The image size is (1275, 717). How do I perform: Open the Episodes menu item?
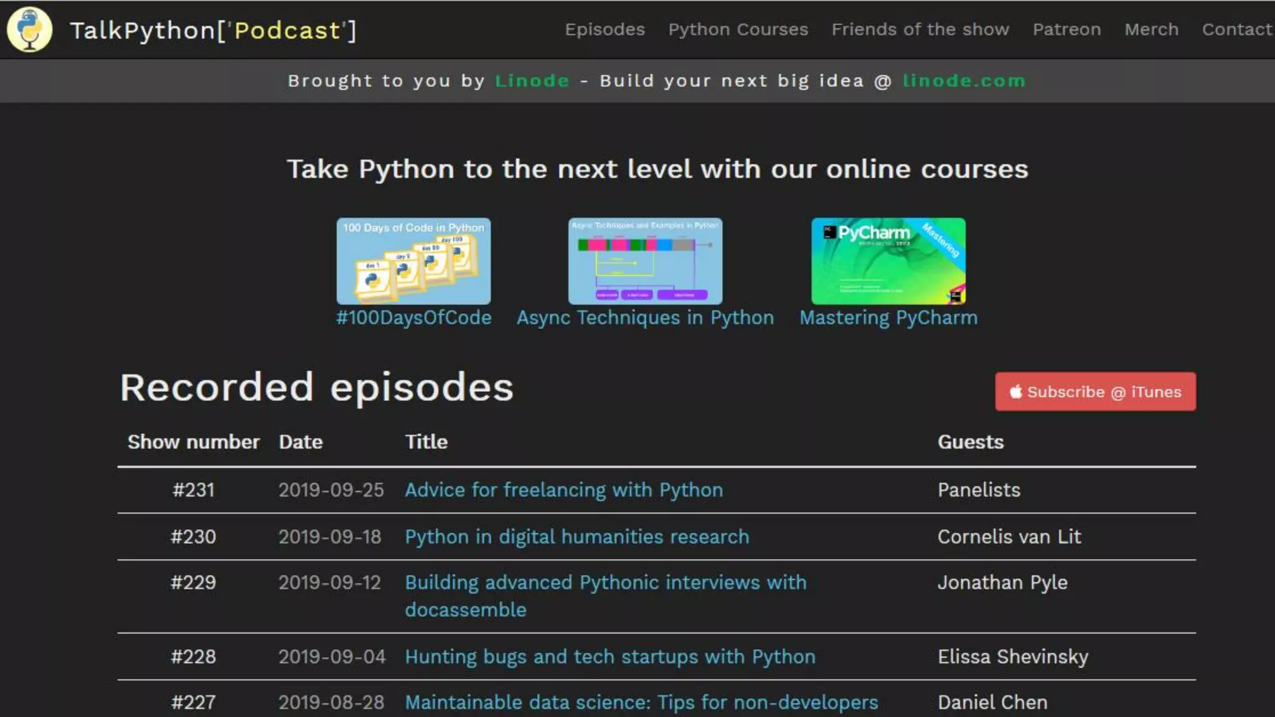pyautogui.click(x=605, y=29)
